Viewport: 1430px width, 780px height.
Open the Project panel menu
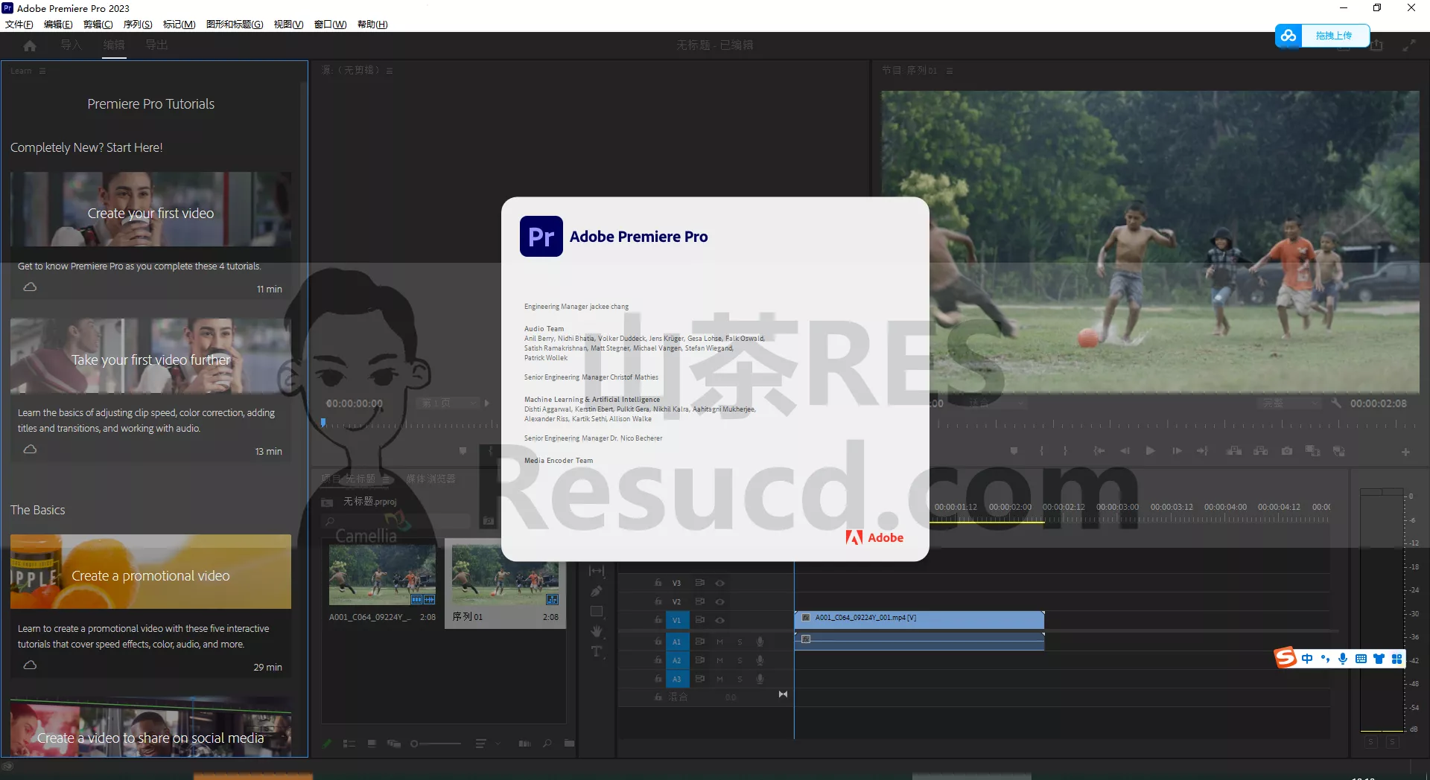tap(386, 479)
